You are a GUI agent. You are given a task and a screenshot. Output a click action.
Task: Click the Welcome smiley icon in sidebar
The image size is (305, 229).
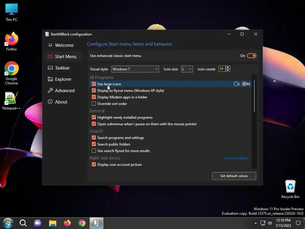[50, 45]
